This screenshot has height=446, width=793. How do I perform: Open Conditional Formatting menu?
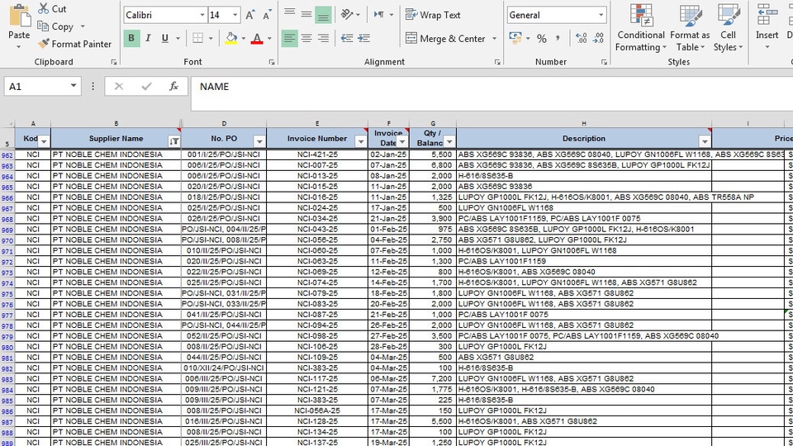coord(641,28)
